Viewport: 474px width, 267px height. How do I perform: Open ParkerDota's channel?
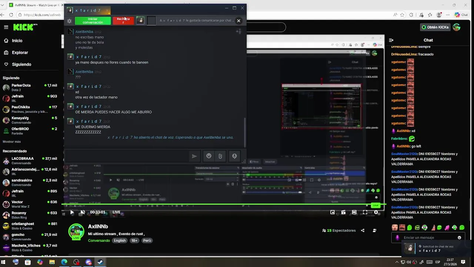tap(30, 88)
